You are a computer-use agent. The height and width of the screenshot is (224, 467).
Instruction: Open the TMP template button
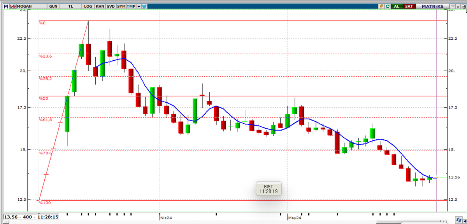point(131,7)
